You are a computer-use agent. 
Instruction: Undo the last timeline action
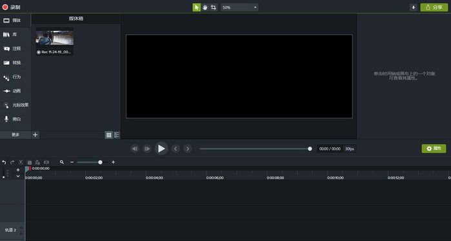pyautogui.click(x=4, y=162)
